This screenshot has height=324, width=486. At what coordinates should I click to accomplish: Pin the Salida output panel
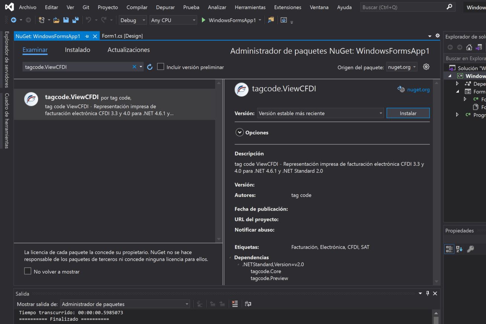pos(428,293)
